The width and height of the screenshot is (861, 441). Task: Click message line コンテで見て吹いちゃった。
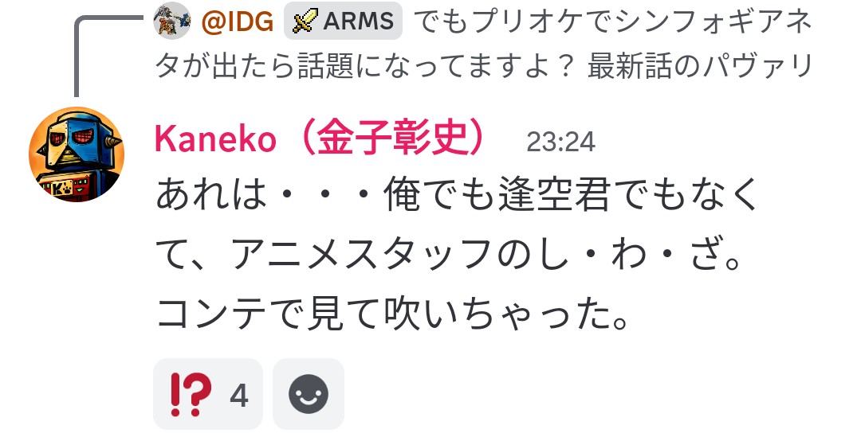pyautogui.click(x=392, y=315)
